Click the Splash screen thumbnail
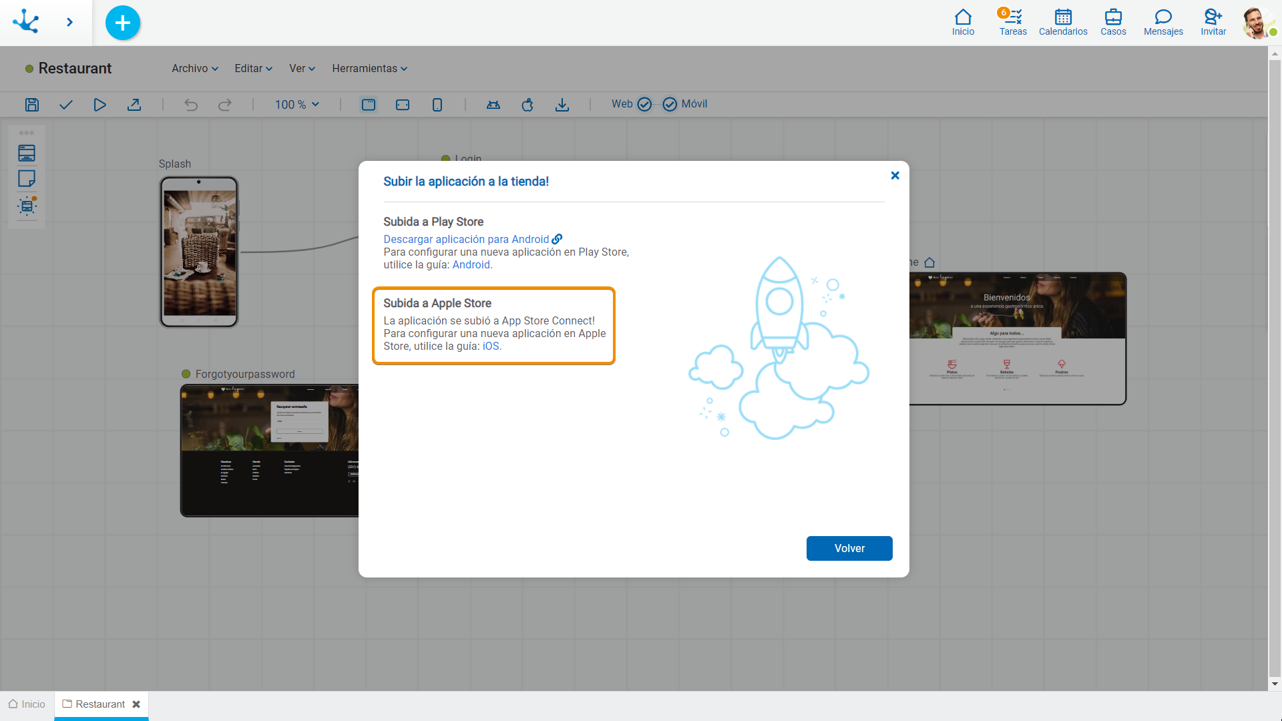 pos(199,252)
